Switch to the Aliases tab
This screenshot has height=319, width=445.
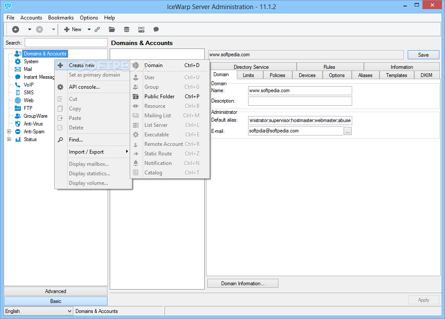[x=365, y=75]
